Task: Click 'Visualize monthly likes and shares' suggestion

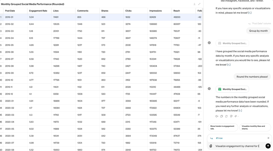Action: 255,127
